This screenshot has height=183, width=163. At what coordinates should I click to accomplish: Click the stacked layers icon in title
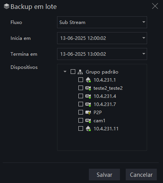(x=7, y=7)
